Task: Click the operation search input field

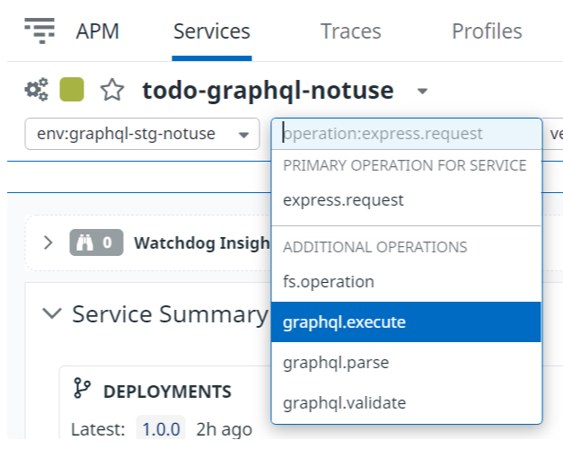Action: 407,134
